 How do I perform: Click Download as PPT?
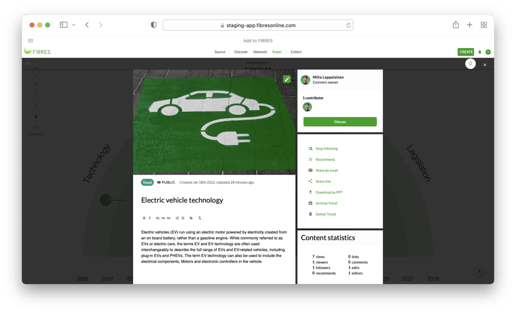[x=329, y=192]
